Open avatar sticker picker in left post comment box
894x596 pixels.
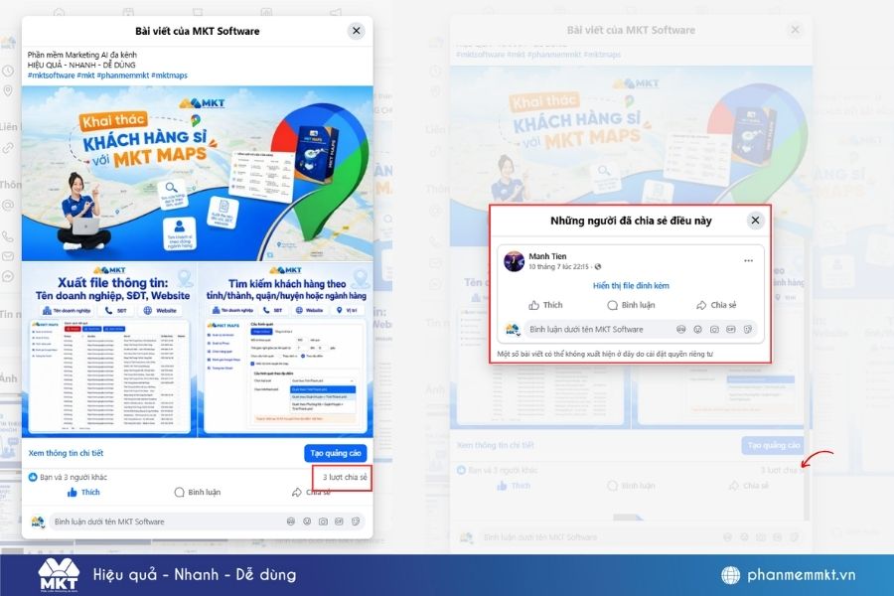(291, 521)
